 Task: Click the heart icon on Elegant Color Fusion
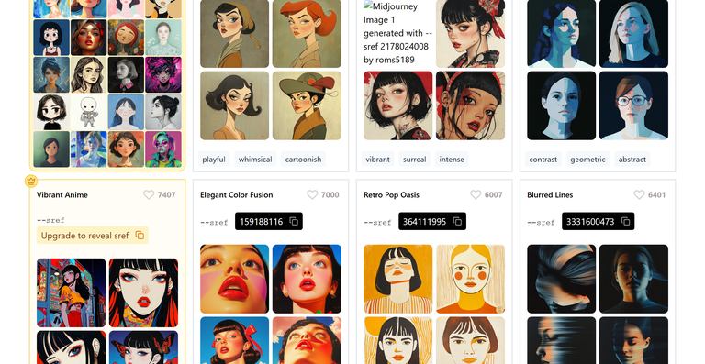(312, 194)
